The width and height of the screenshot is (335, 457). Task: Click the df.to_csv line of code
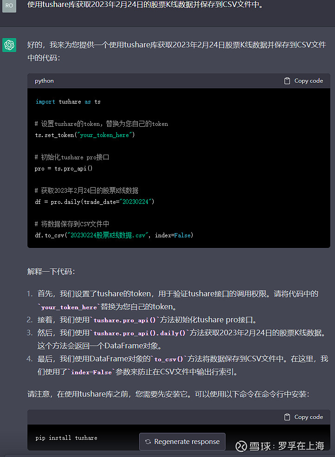pyautogui.click(x=114, y=235)
